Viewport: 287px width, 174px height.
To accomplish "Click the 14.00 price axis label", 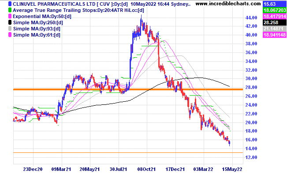I will [x=251, y=148].
